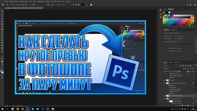197x111 pixels.
Task: Select the Zoom tool
Action: (x=2, y=64)
